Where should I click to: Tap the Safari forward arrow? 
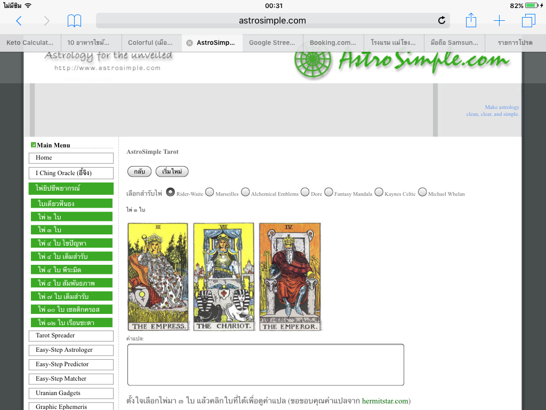[x=47, y=21]
